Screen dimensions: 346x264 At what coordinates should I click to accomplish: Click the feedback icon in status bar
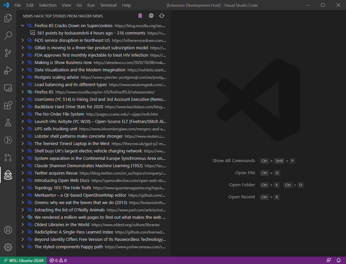tap(329, 260)
